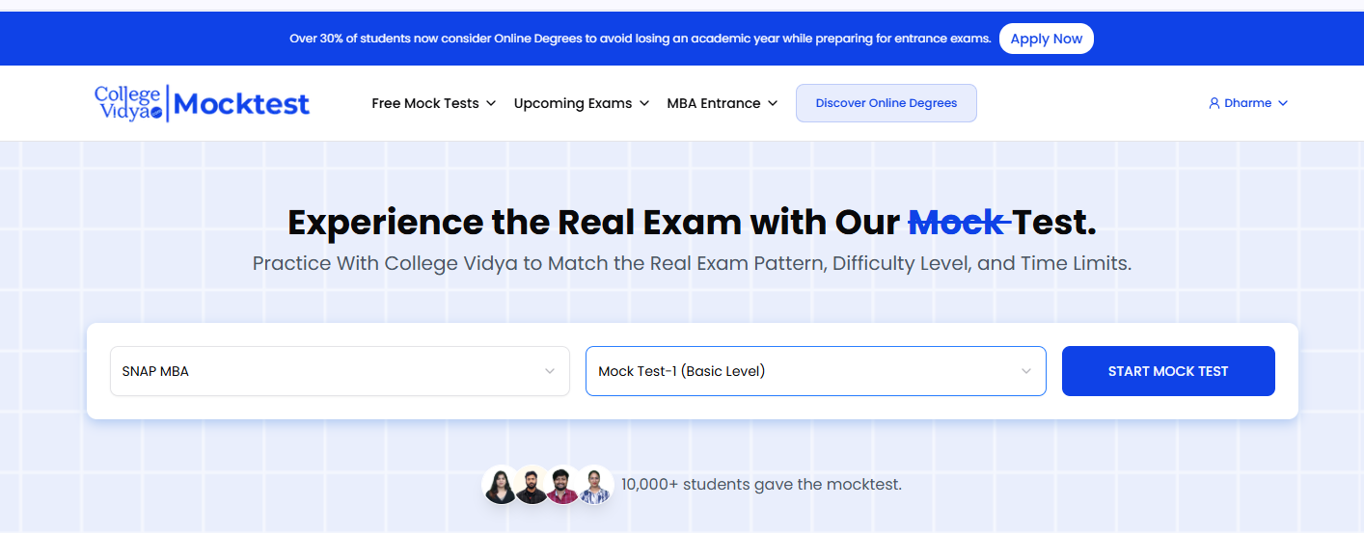Image resolution: width=1364 pixels, height=533 pixels.
Task: Open the MBA Entrance menu
Action: click(x=723, y=103)
